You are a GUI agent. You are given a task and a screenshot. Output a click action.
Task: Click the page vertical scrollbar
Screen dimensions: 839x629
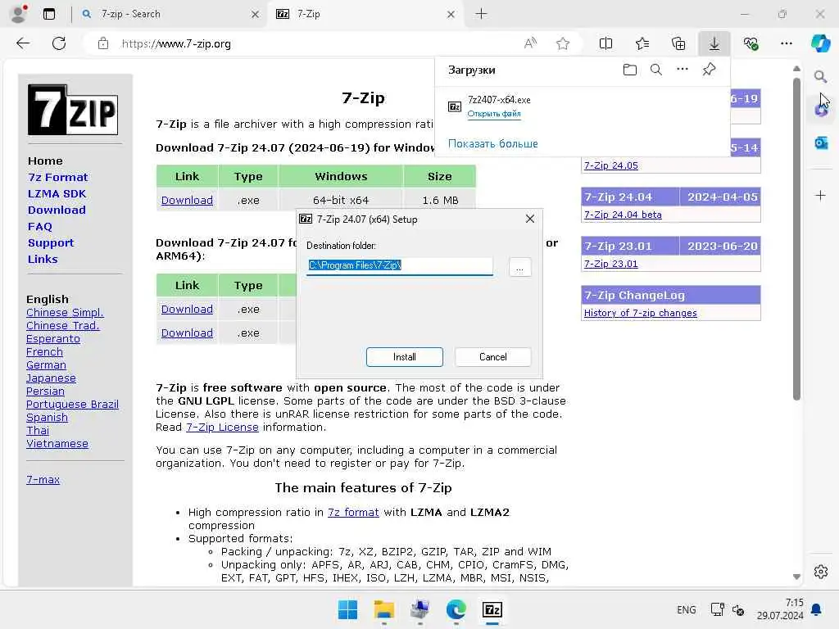(x=796, y=238)
